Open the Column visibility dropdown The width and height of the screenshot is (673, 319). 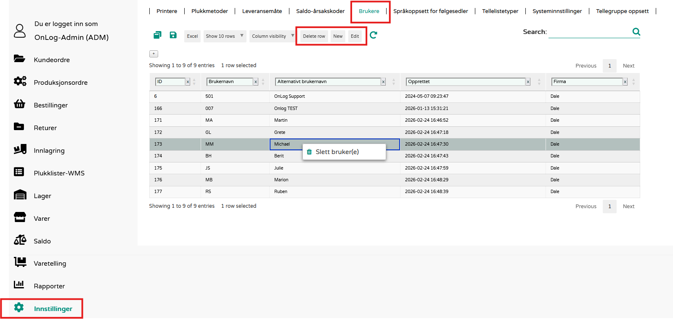[272, 36]
